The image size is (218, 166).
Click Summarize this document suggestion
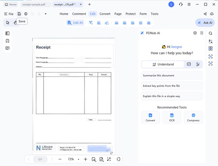[172, 76]
